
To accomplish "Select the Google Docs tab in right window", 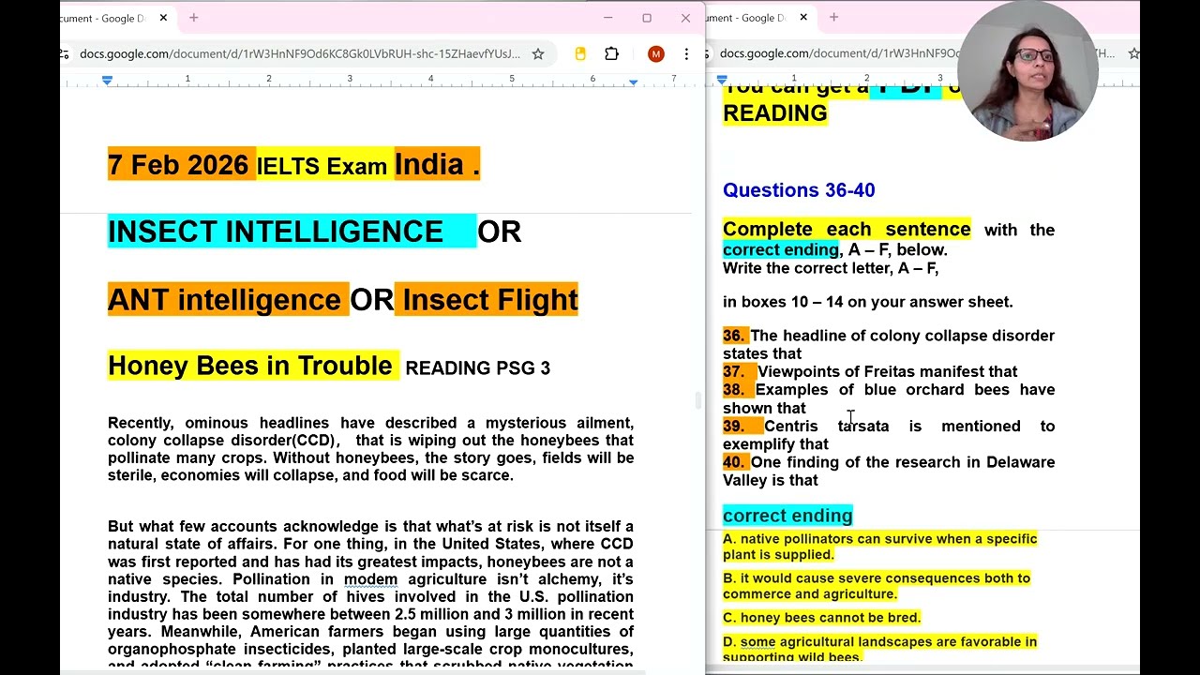I will point(750,18).
